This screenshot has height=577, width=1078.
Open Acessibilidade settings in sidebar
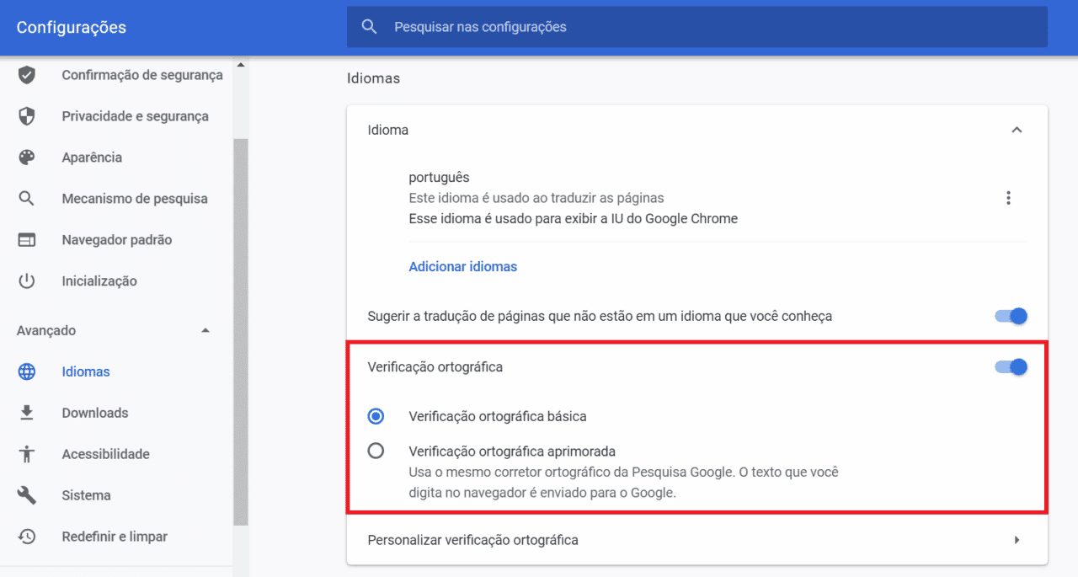pyautogui.click(x=105, y=454)
